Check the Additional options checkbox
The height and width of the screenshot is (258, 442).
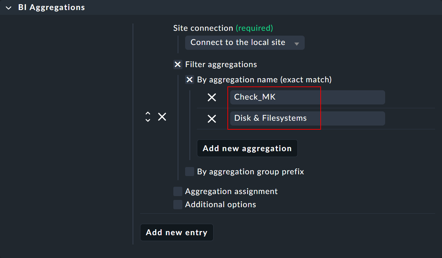coord(178,204)
